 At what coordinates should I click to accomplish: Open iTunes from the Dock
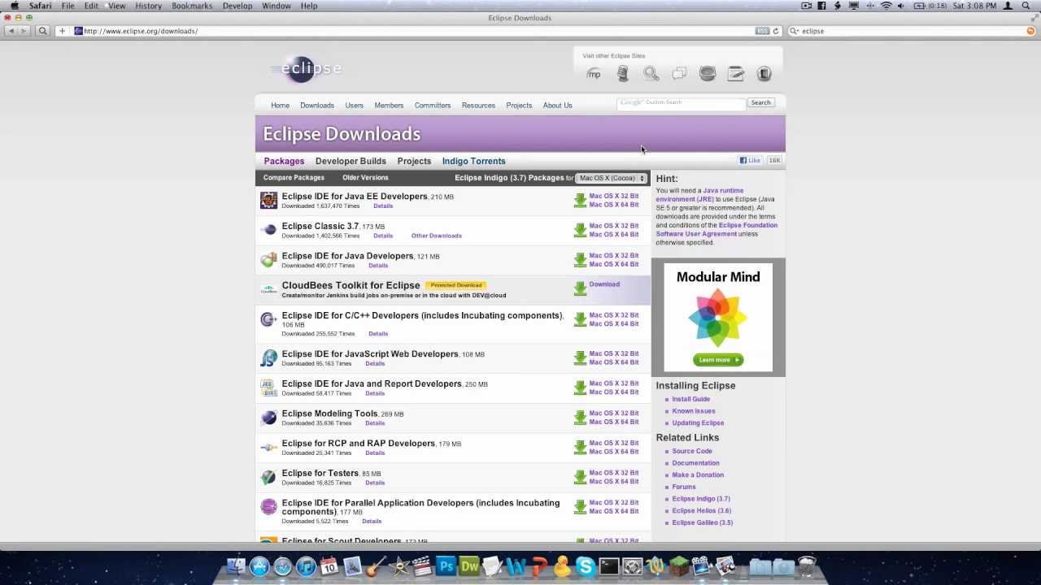click(306, 566)
